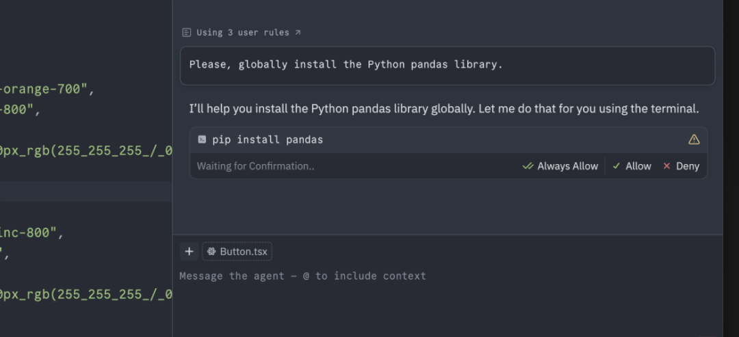
Task: Select the Button.tsx context file name
Action: (244, 252)
